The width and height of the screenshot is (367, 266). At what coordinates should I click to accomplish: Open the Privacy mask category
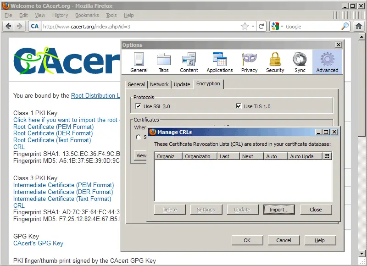click(x=249, y=62)
